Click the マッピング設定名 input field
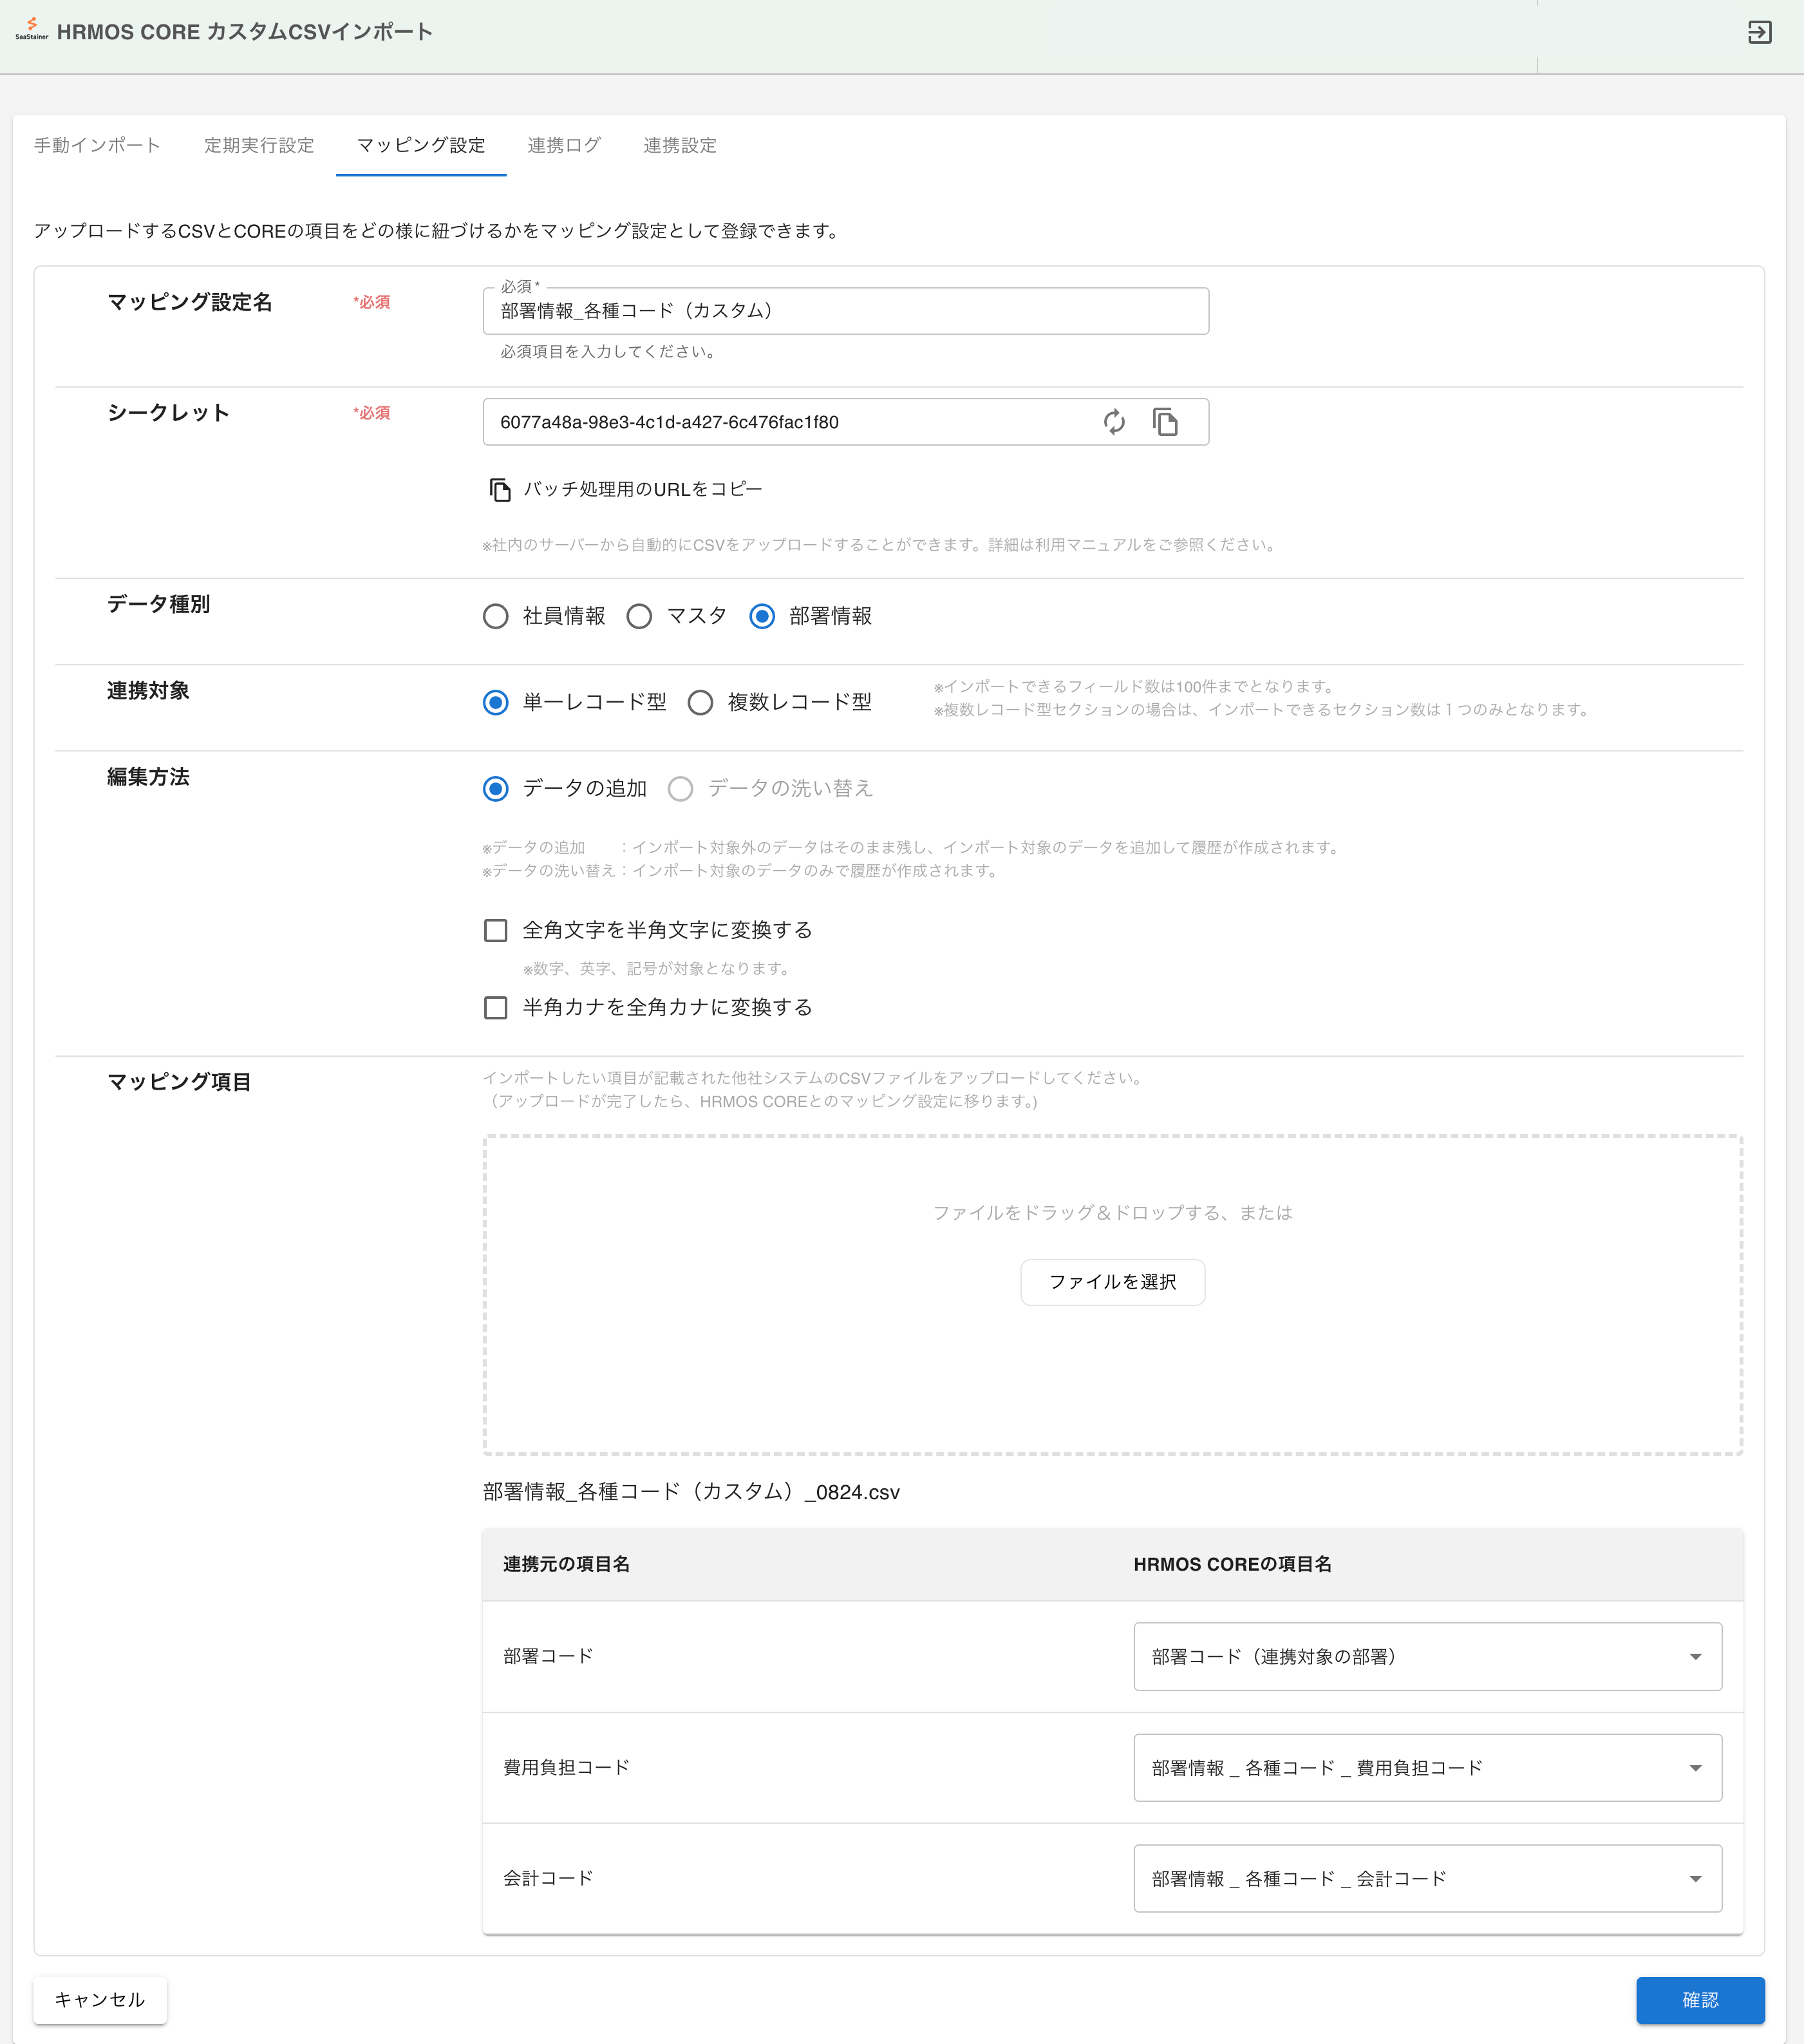Screen dimensions: 1804x2044 click(x=845, y=311)
